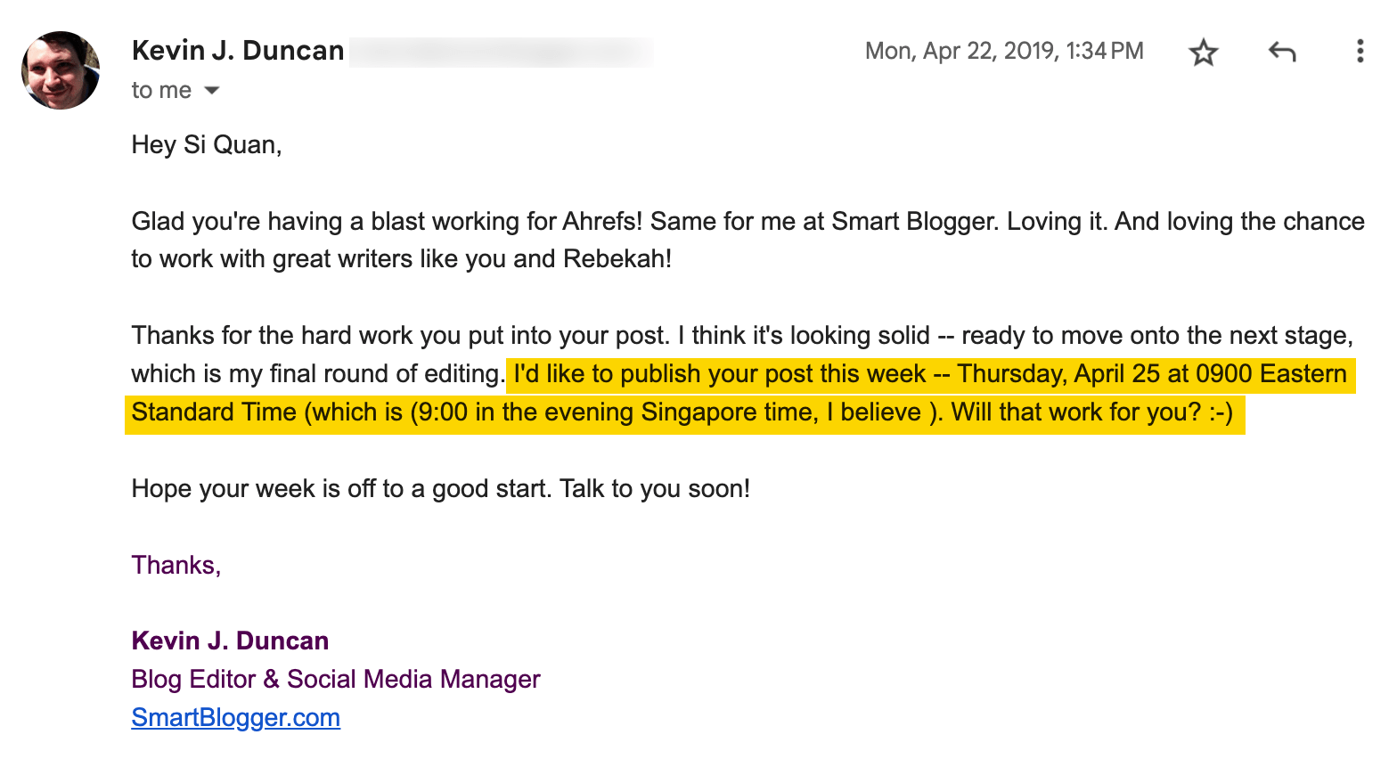The height and width of the screenshot is (759, 1397).
Task: Click the 'Hey Si Quan' greeting line
Action: click(x=206, y=143)
